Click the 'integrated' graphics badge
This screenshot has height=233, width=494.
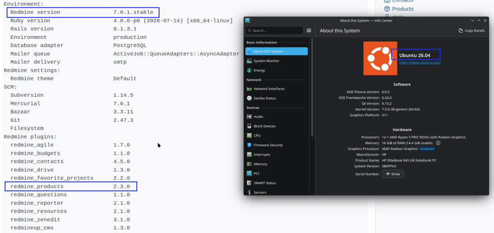click(427, 149)
